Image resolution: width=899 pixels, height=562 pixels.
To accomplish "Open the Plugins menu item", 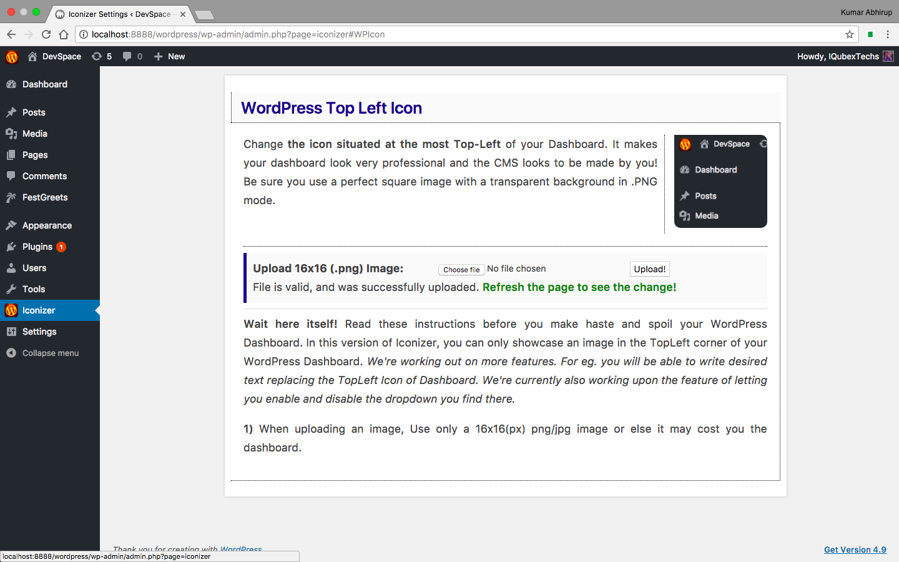I will click(50, 247).
